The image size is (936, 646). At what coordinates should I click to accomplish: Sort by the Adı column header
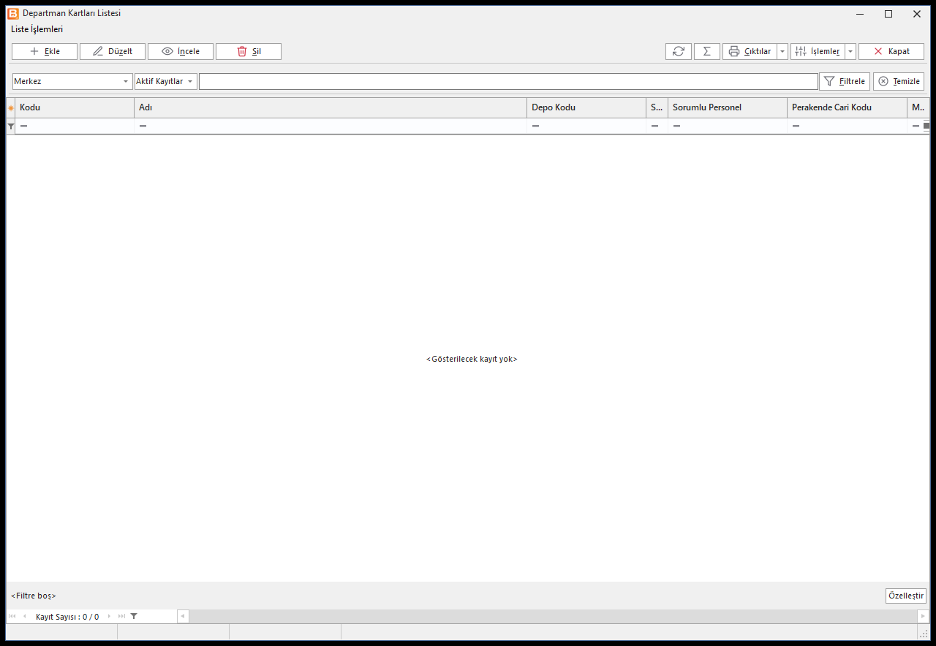click(331, 108)
